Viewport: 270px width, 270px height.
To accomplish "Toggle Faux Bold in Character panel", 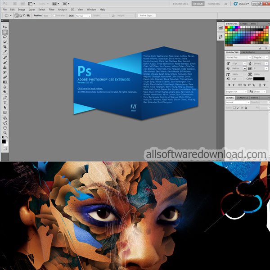I will tap(229, 85).
